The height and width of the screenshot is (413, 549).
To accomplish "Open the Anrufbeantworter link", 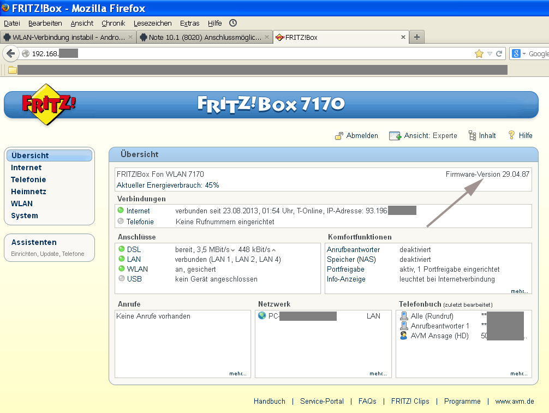I will coord(353,249).
